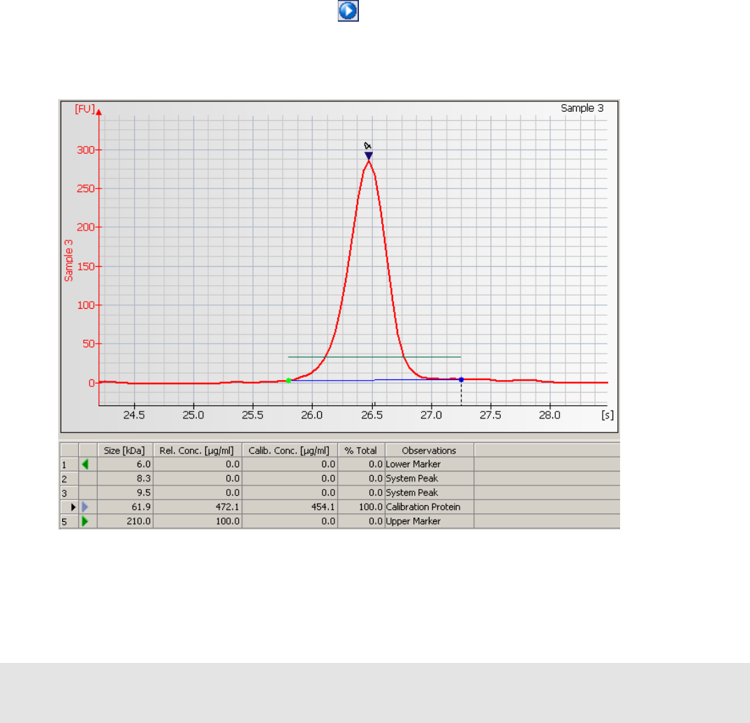Click the System Peak observation in row 3
750x723 pixels.
429,493
